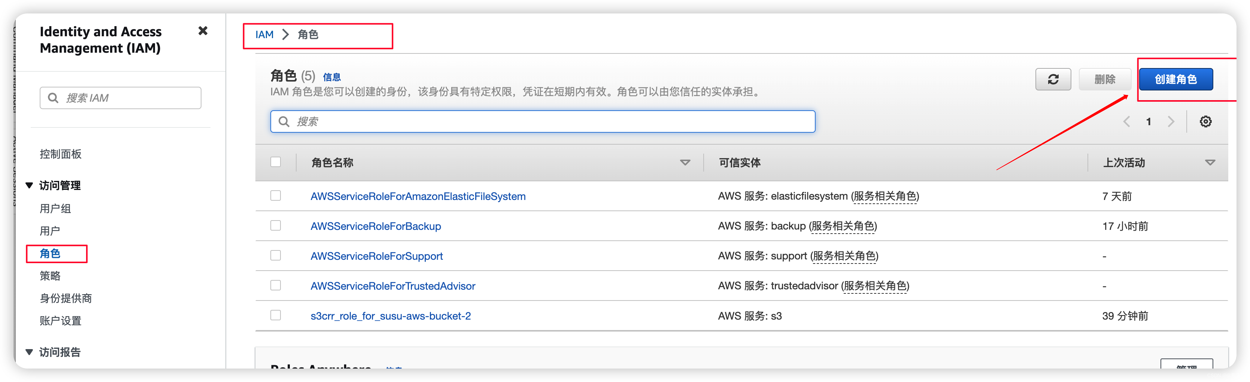This screenshot has height=382, width=1250.
Task: Check AWSServiceRoleForTrustedAdvisor row checkbox
Action: click(276, 286)
